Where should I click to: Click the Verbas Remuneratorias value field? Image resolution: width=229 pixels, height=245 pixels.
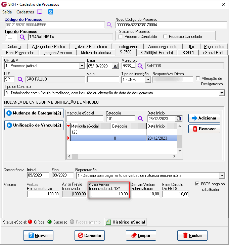coord(43,194)
